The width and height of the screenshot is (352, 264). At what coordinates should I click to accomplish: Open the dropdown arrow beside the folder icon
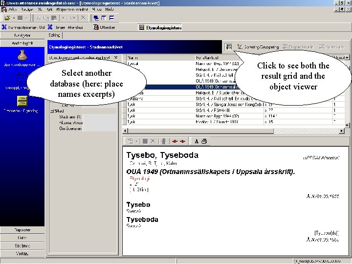pos(14,18)
